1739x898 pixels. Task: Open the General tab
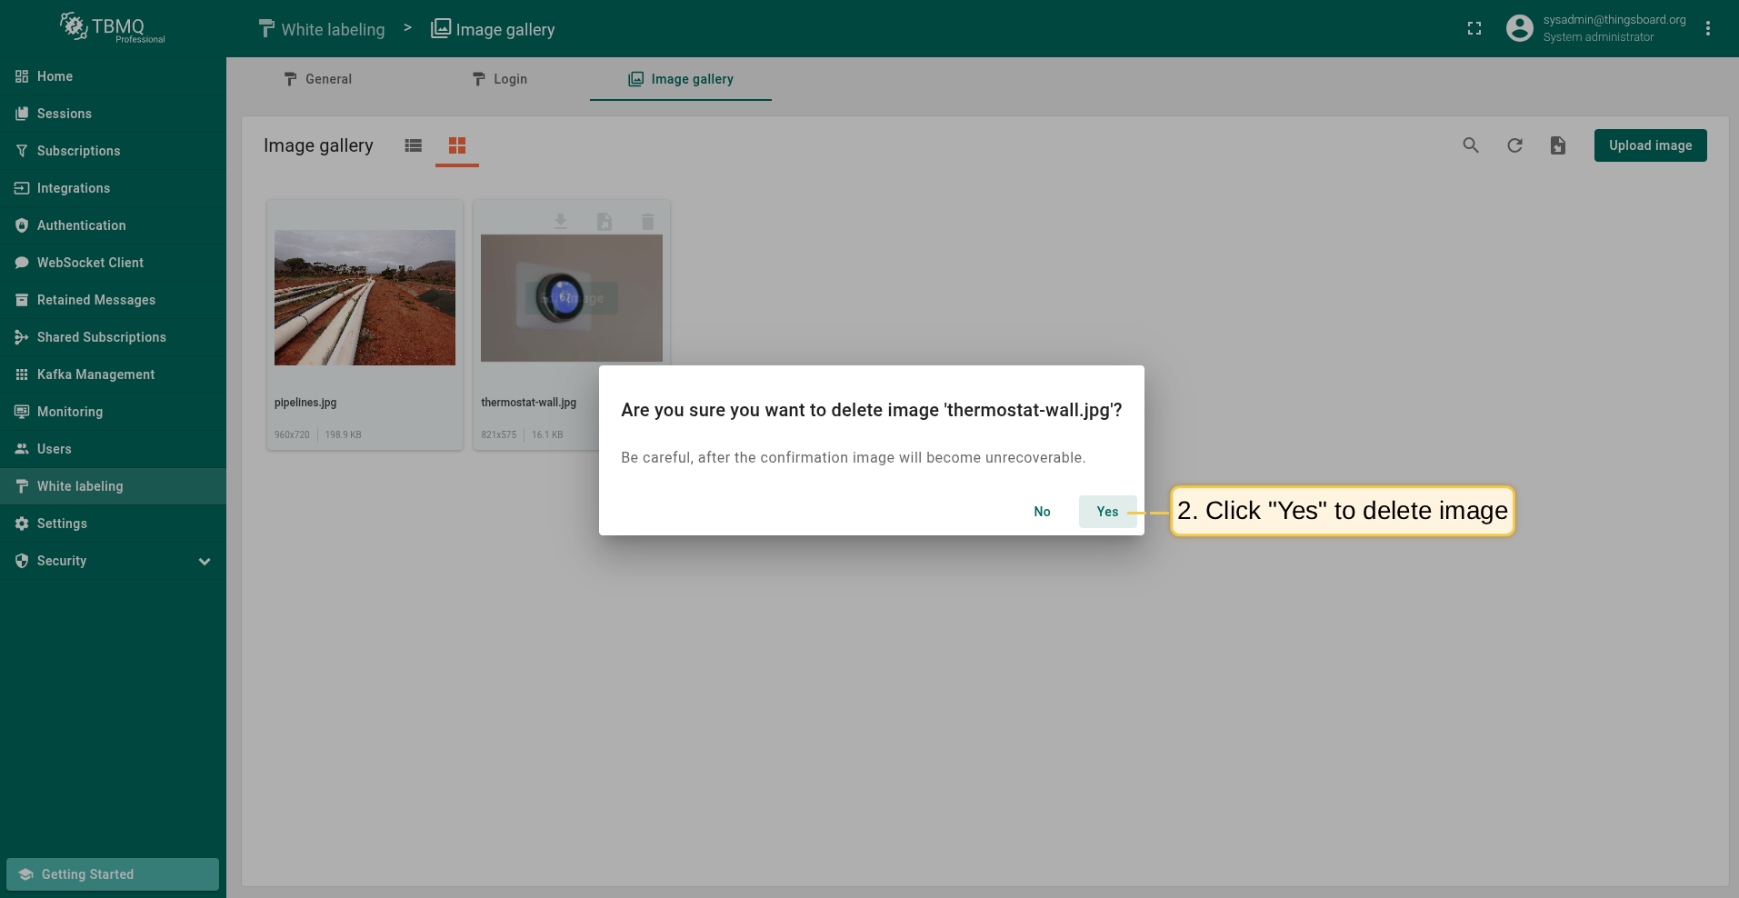click(317, 79)
